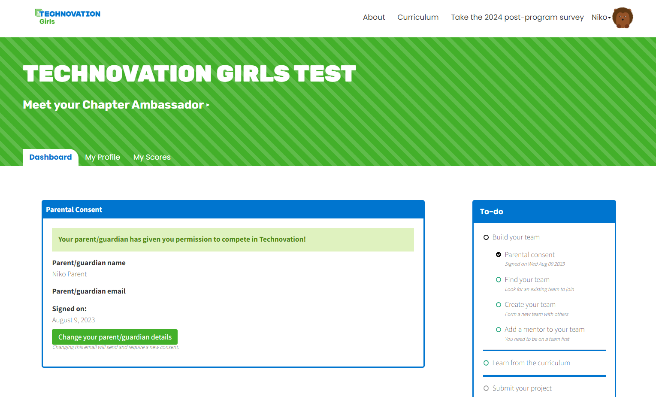Open Add a mentor to your team
Viewport: 656px width, 397px height.
[544, 329]
